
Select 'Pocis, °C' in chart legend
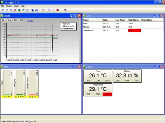(x=66, y=24)
